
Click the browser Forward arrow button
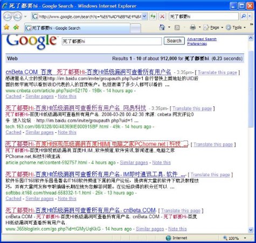tap(18, 17)
